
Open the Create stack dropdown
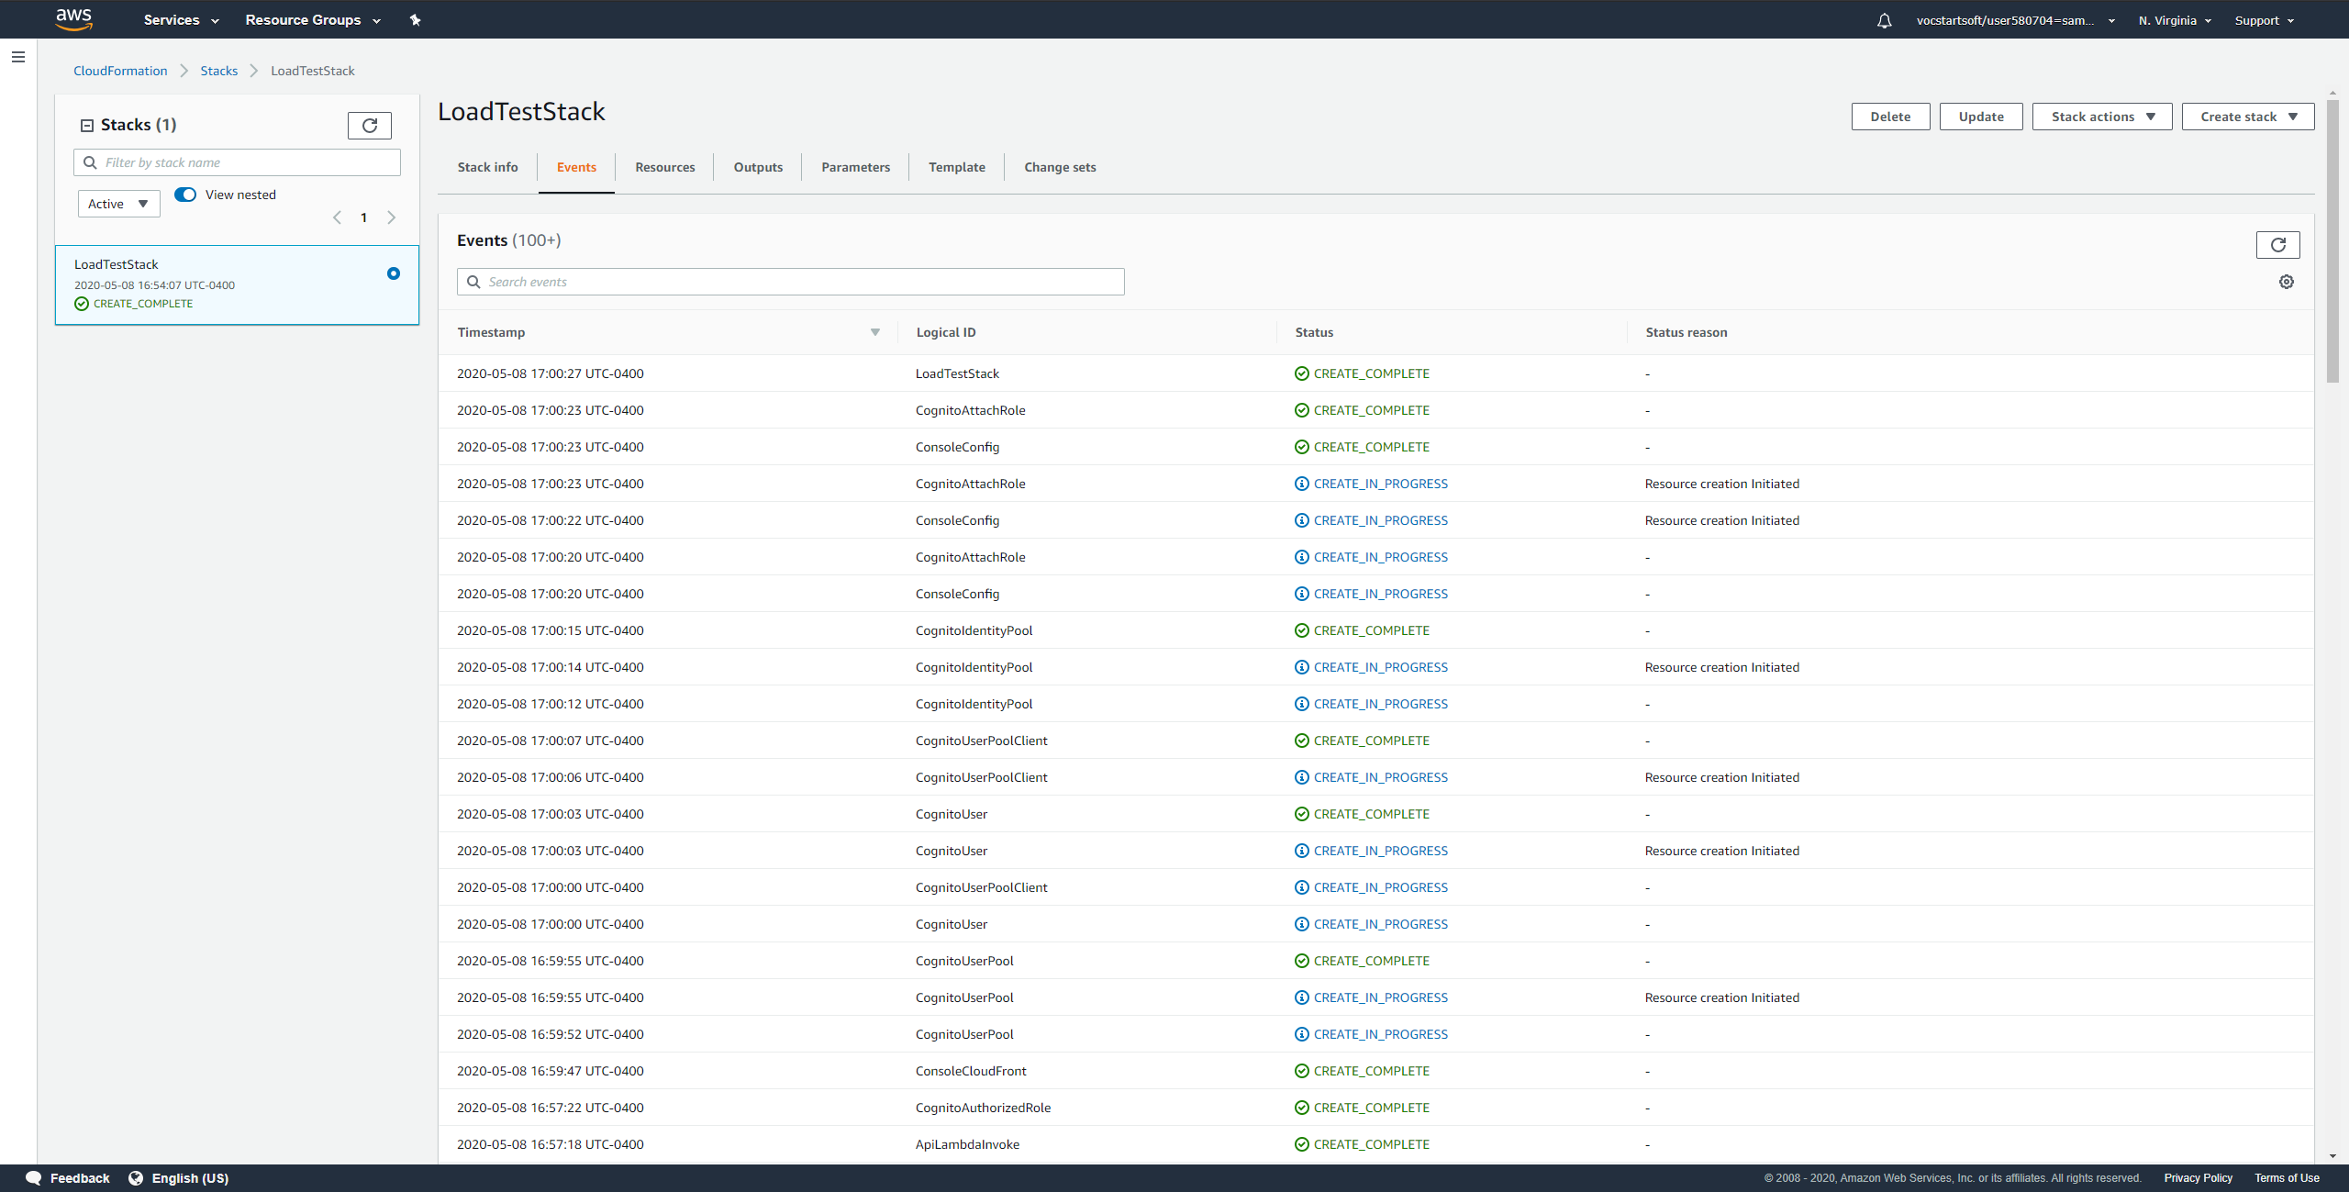pyautogui.click(x=2248, y=117)
